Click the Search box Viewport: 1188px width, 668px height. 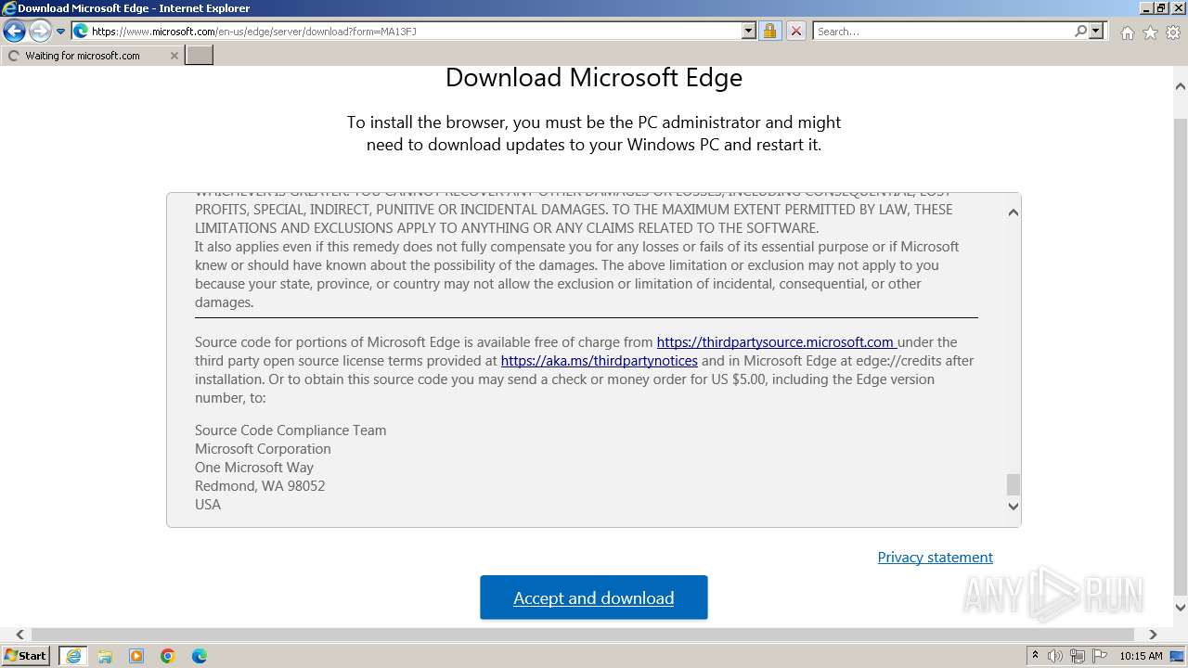[x=943, y=32]
